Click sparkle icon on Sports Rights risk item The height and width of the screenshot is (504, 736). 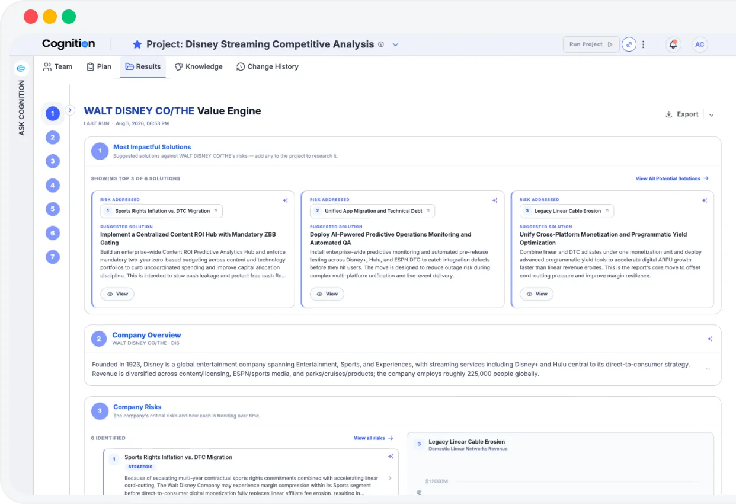point(391,457)
